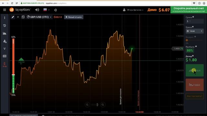This screenshot has height=116, width=207.
Task: Open the three-dots sidebar menu
Action: pyautogui.click(x=5, y=18)
